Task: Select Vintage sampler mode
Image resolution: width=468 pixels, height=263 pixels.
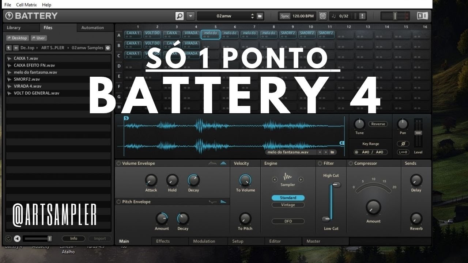Action: click(288, 205)
